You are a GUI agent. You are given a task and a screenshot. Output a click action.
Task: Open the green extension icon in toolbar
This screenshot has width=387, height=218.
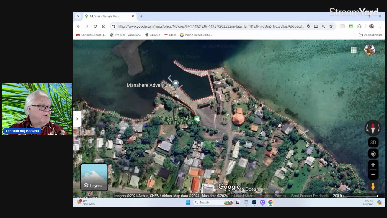(x=351, y=26)
